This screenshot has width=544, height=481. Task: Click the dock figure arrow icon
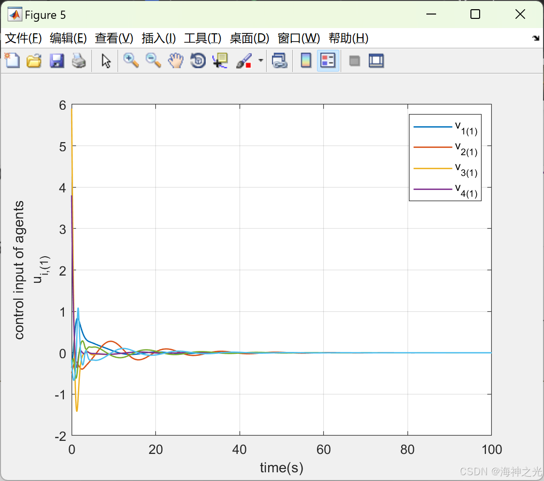(536, 38)
